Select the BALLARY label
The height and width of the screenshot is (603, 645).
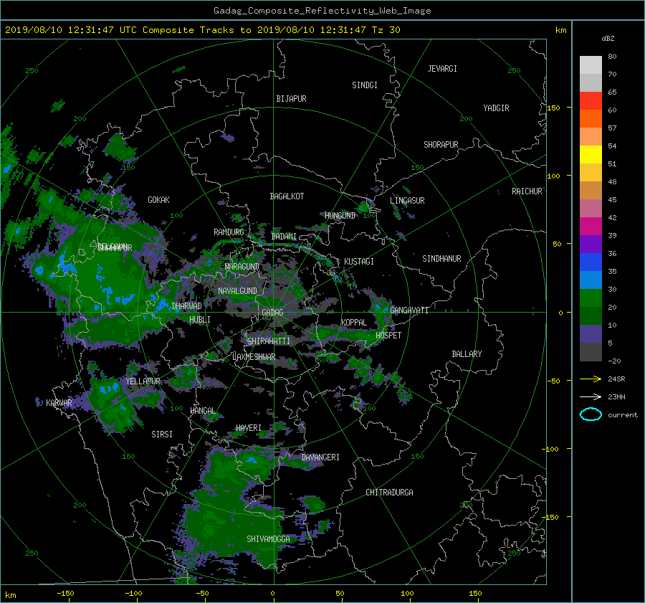(467, 354)
